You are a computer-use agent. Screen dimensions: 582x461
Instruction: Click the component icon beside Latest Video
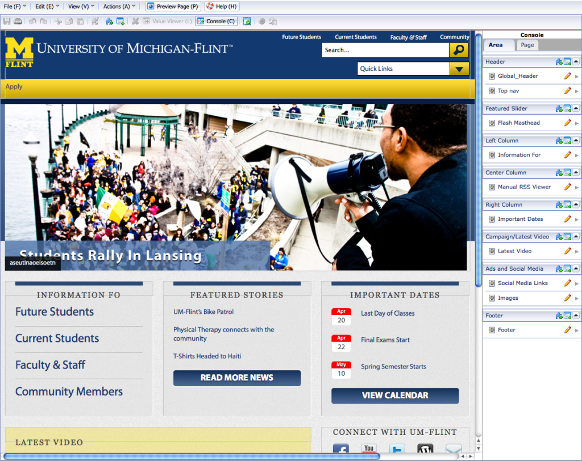(x=491, y=251)
